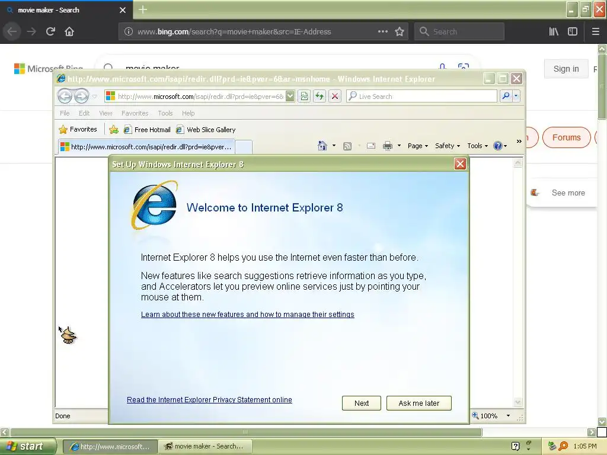The height and width of the screenshot is (455, 607).
Task: Click the IE back navigation button
Action: pos(65,96)
